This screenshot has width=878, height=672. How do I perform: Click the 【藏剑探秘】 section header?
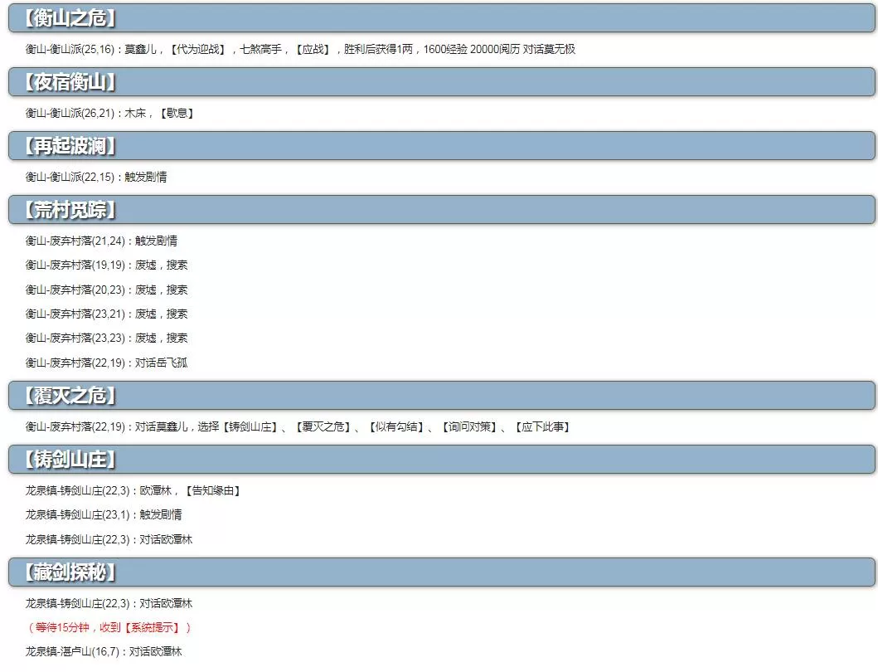click(x=441, y=572)
